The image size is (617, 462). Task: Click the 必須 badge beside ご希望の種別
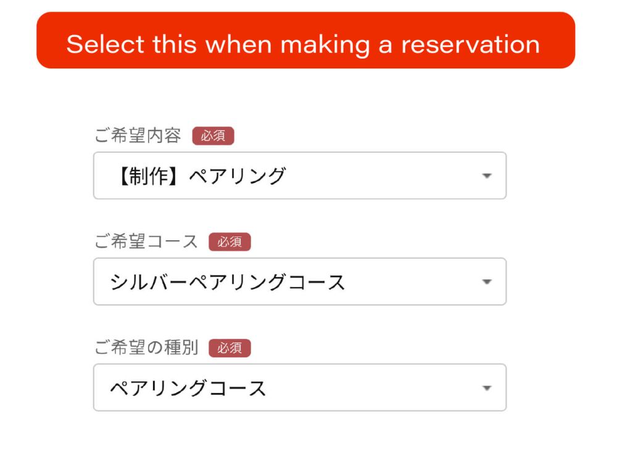(x=230, y=348)
